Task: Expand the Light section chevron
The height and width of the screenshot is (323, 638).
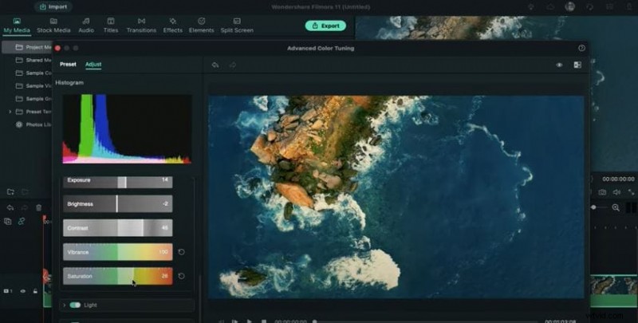Action: pos(64,305)
